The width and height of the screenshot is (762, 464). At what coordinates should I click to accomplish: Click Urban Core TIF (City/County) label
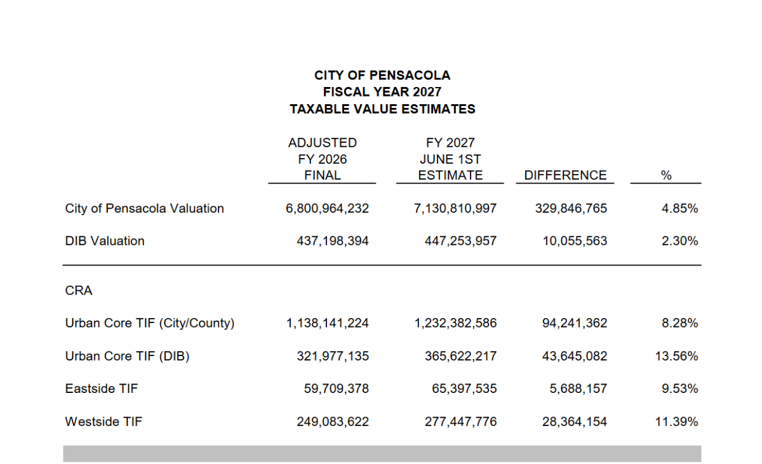[x=150, y=323]
